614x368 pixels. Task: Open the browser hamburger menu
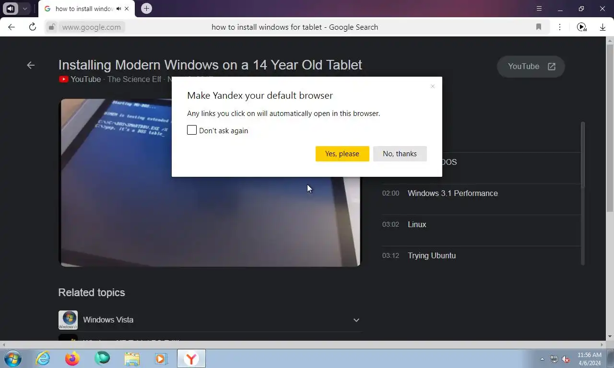[x=539, y=9]
